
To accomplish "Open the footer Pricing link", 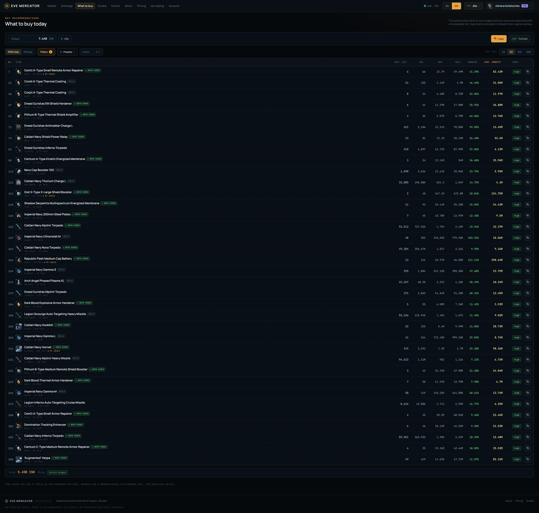I will [x=519, y=501].
